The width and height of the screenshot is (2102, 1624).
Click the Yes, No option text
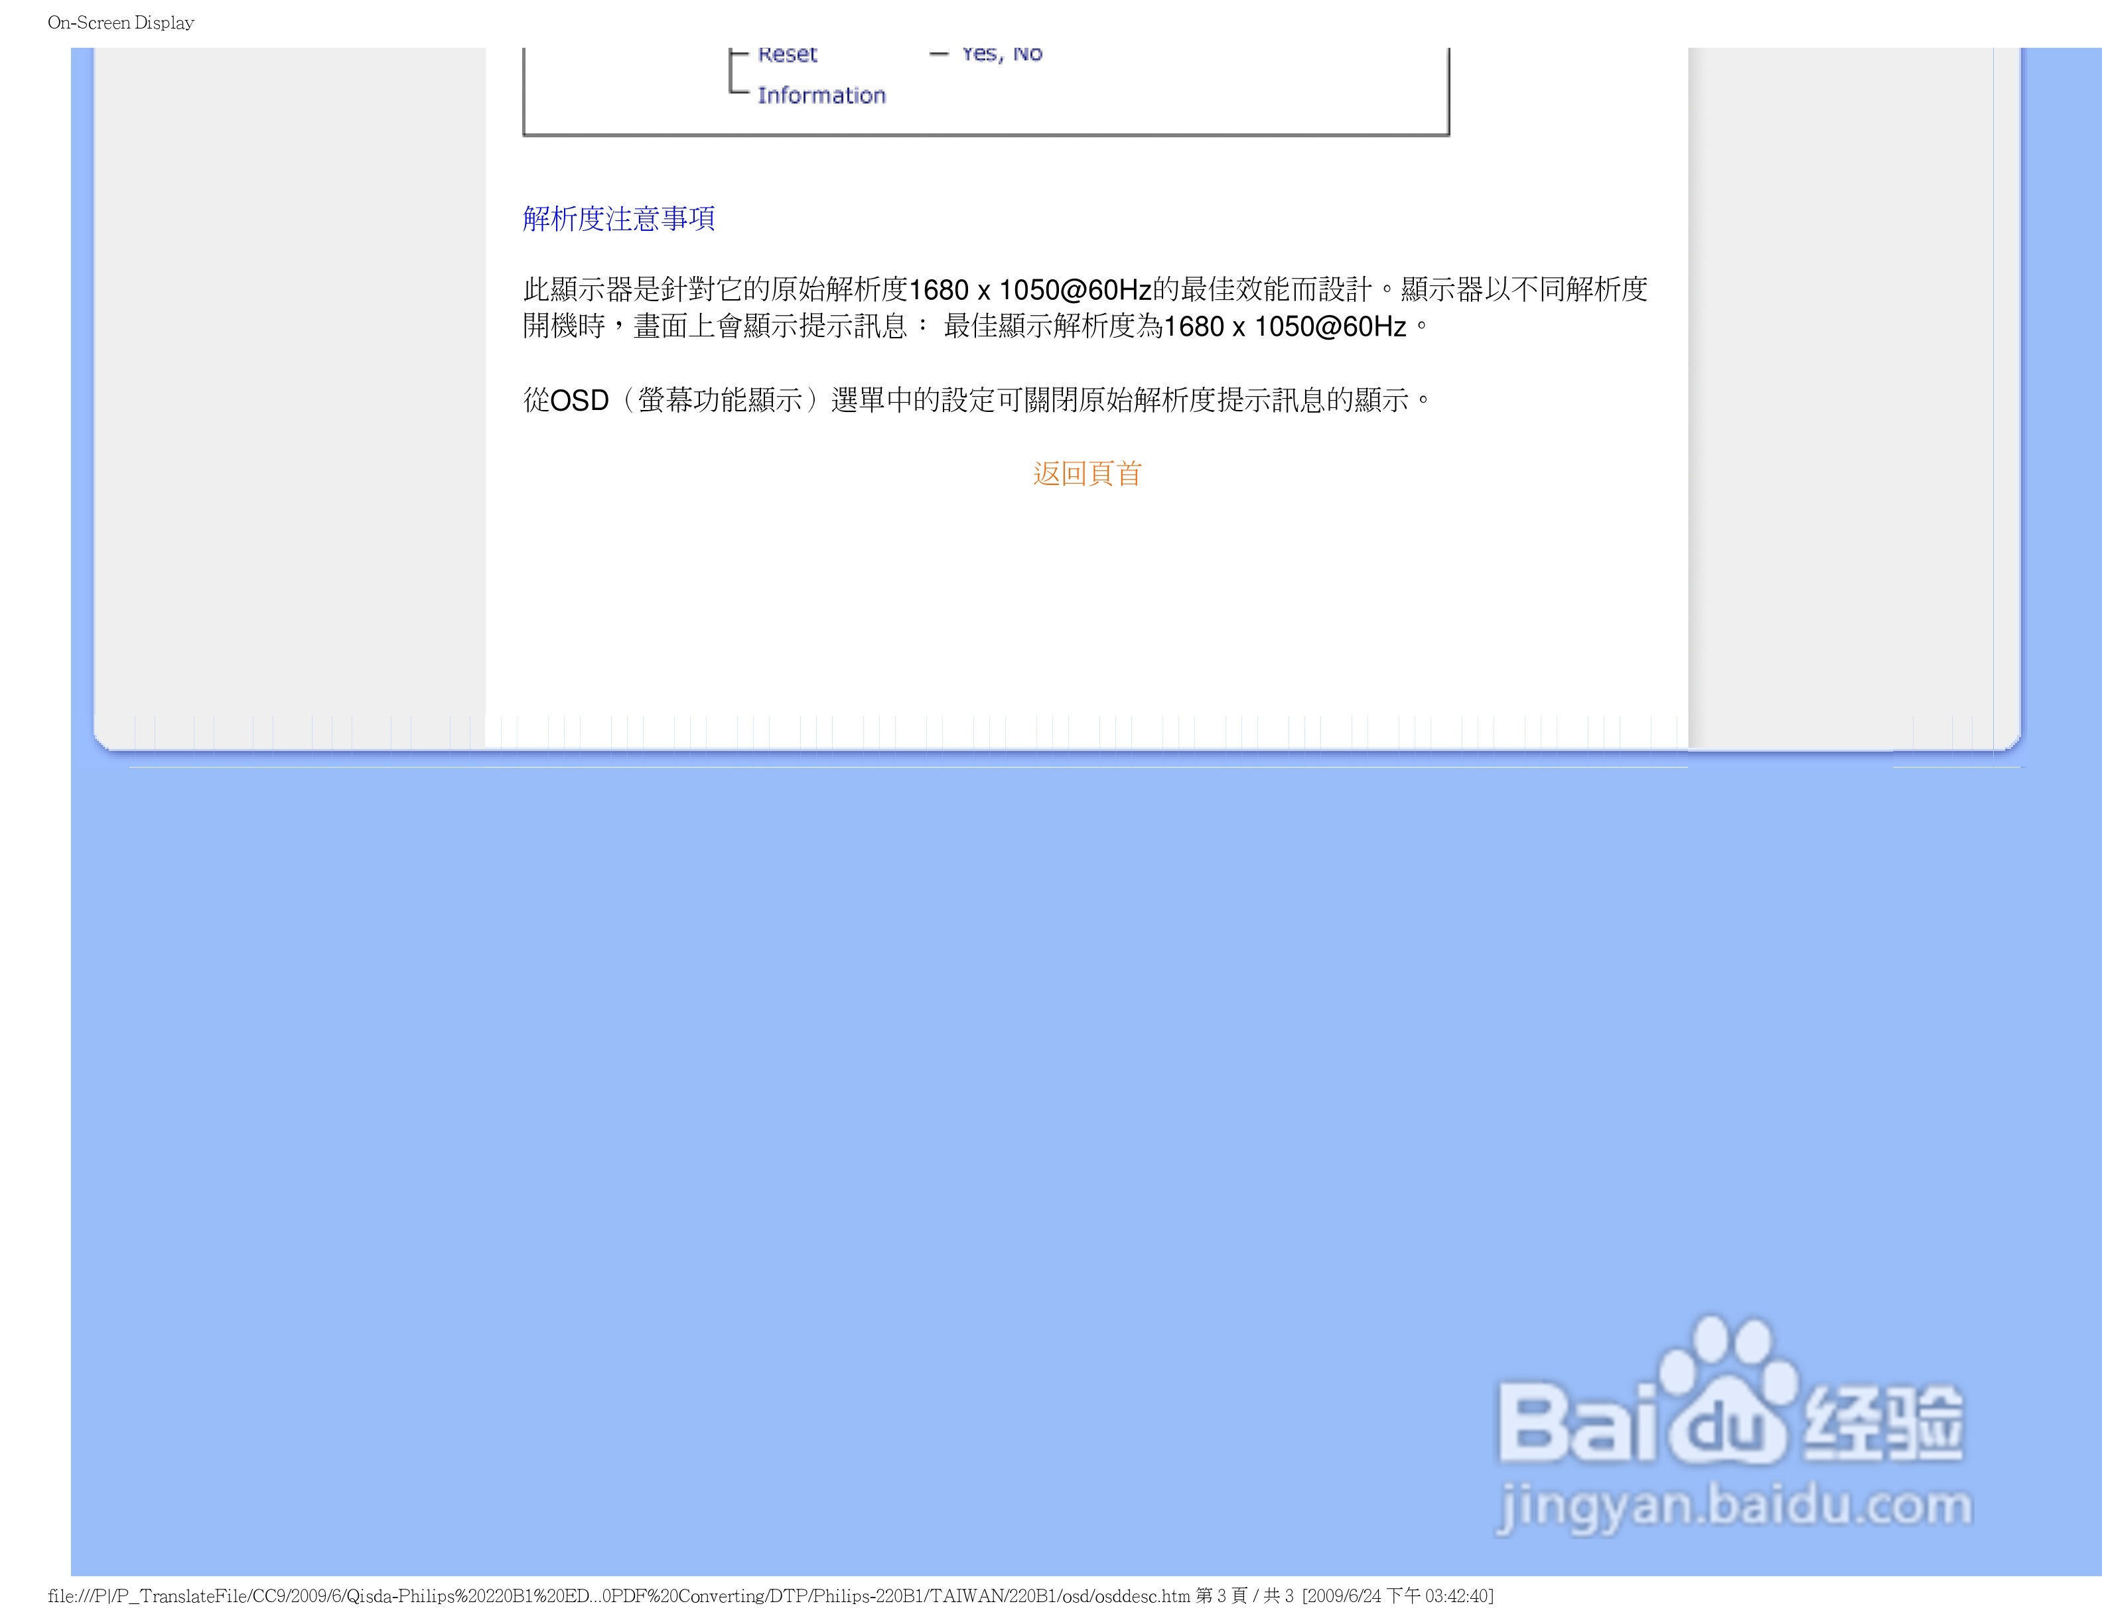1002,55
